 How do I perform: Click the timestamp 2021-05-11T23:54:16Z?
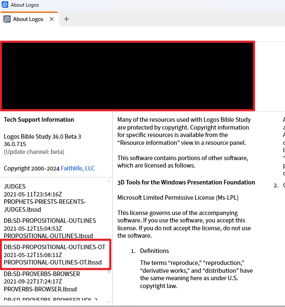(x=33, y=194)
